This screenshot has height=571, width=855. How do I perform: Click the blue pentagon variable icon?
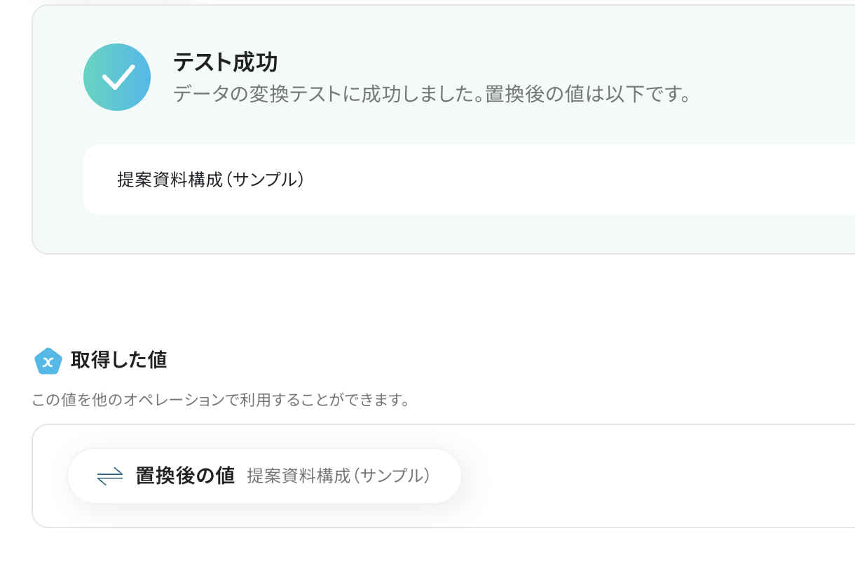[48, 361]
